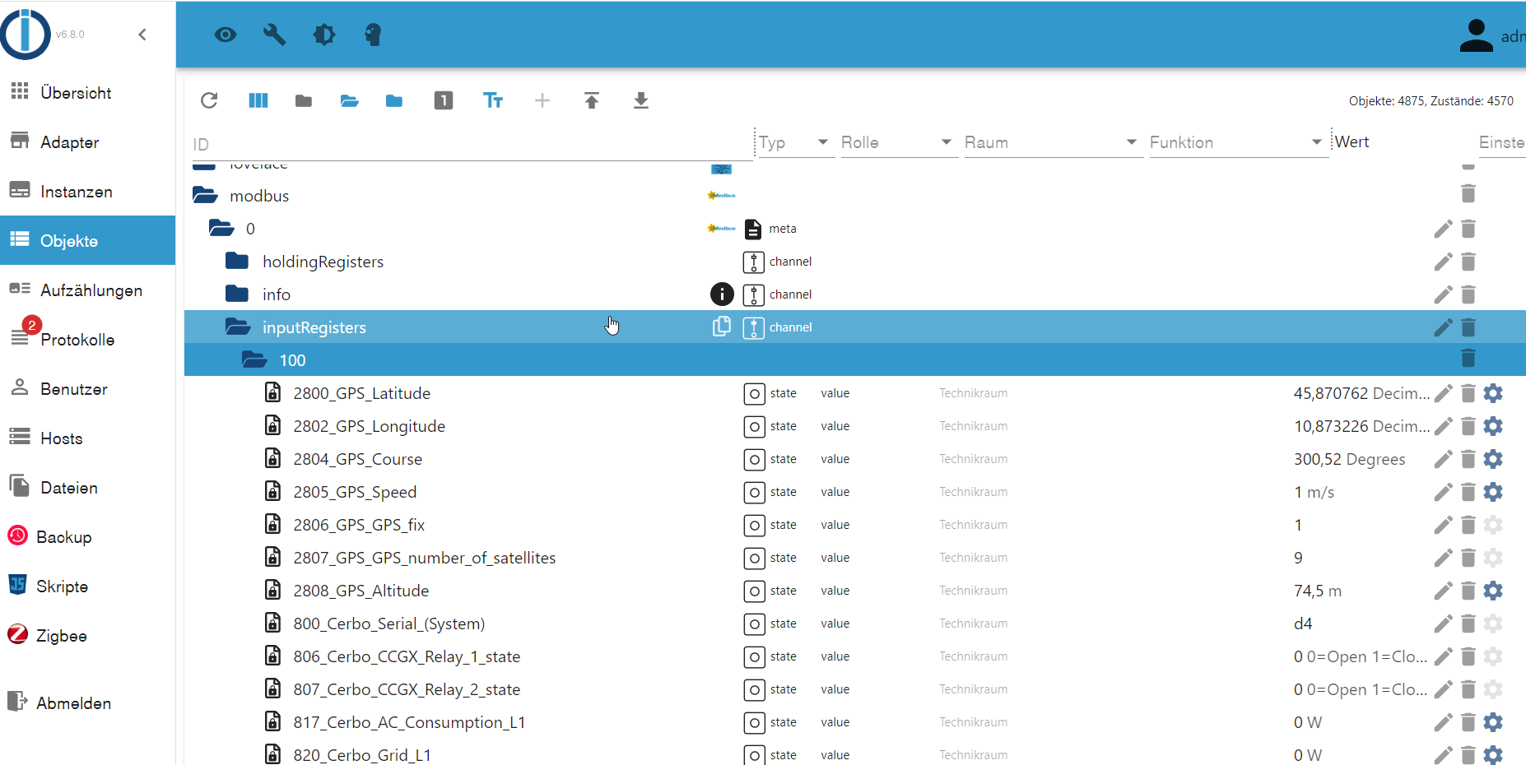Open the Rolle filter dropdown

click(899, 142)
